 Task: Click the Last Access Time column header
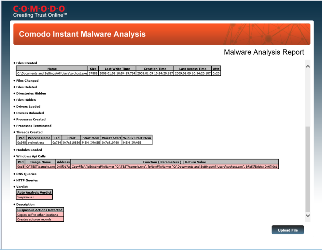pyautogui.click(x=193, y=69)
